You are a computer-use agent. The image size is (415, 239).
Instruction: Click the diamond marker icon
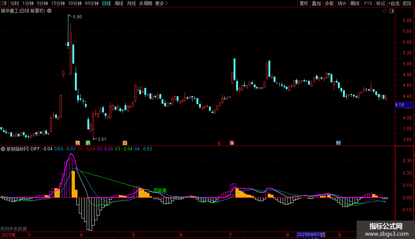[x=385, y=11]
